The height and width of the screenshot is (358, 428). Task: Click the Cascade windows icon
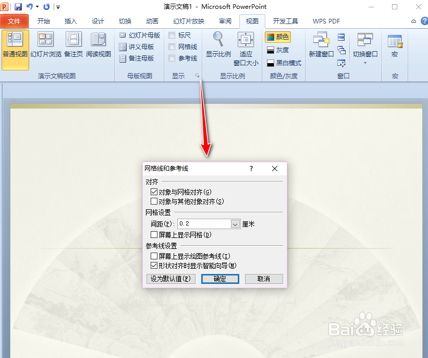[x=341, y=50]
